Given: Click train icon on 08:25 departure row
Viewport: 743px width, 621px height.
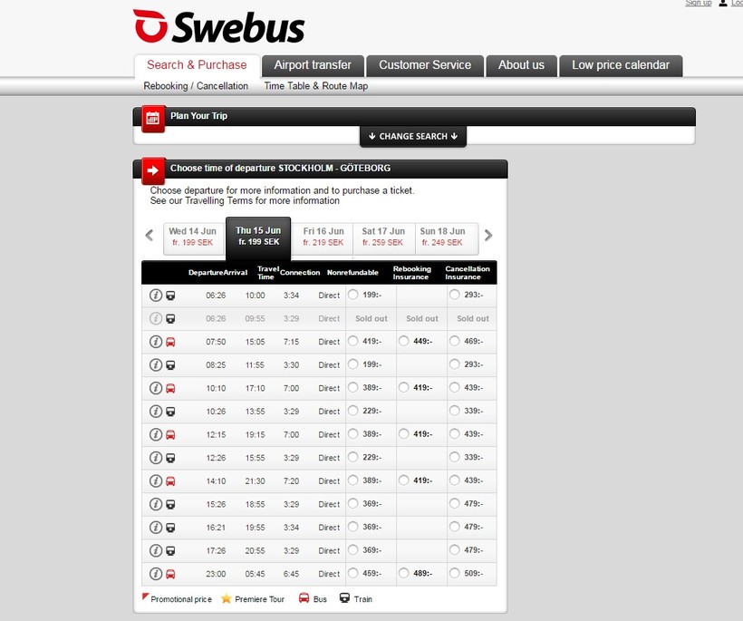Looking at the screenshot, I should (170, 365).
